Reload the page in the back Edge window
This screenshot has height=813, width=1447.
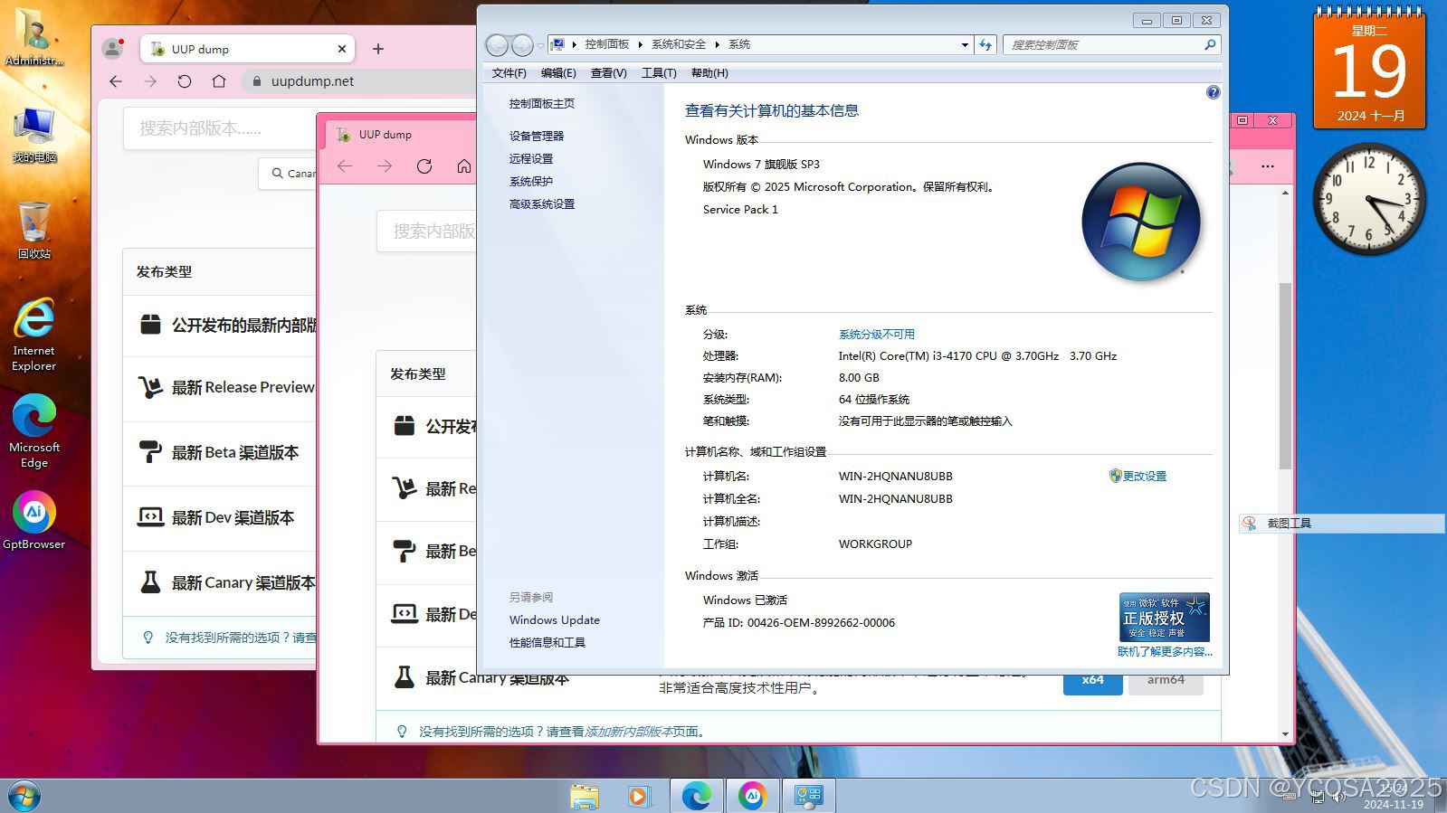pos(185,81)
